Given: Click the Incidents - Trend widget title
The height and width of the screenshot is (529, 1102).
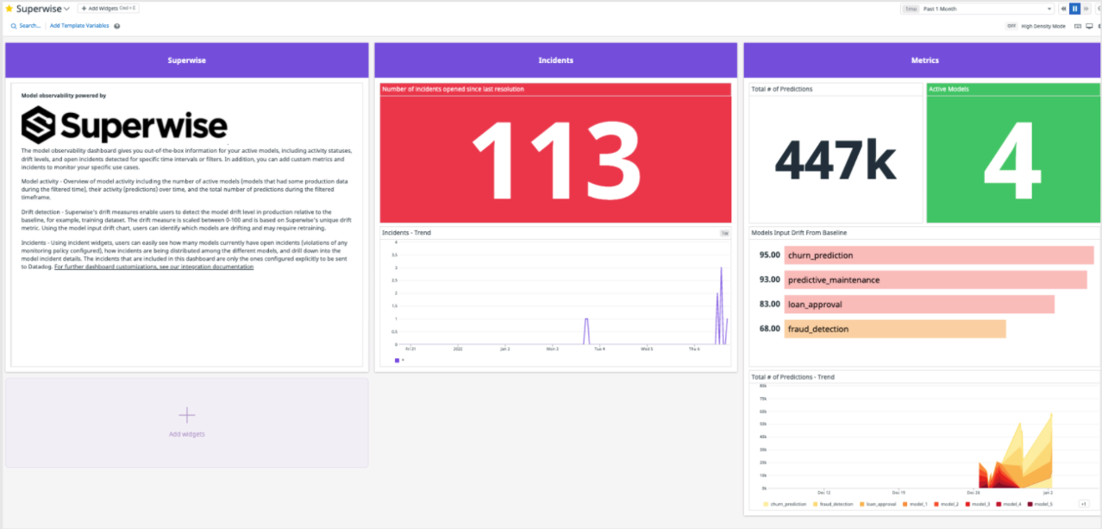Looking at the screenshot, I should (x=407, y=233).
